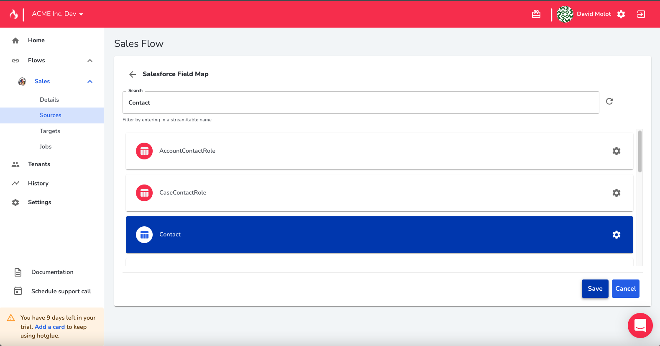Screen dimensions: 660x346
Task: Click the calendar icon for support call
Action: click(x=18, y=291)
